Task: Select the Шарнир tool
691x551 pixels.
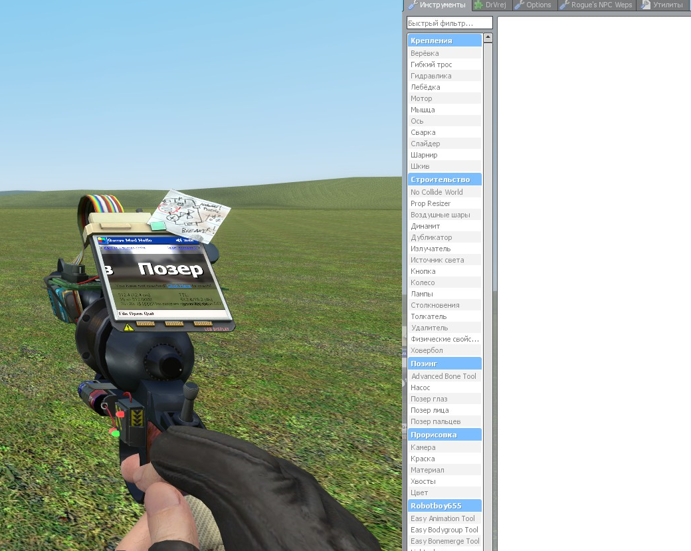Action: [x=444, y=155]
